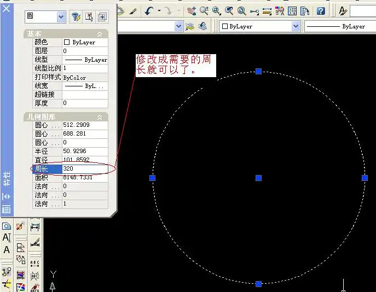
Task: Select the single-line Text A tool
Action: point(7,249)
